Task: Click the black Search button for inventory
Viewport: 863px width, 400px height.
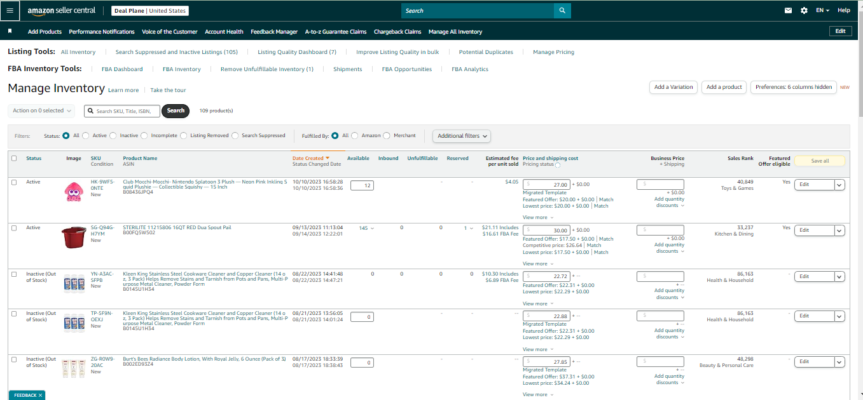Action: point(176,110)
